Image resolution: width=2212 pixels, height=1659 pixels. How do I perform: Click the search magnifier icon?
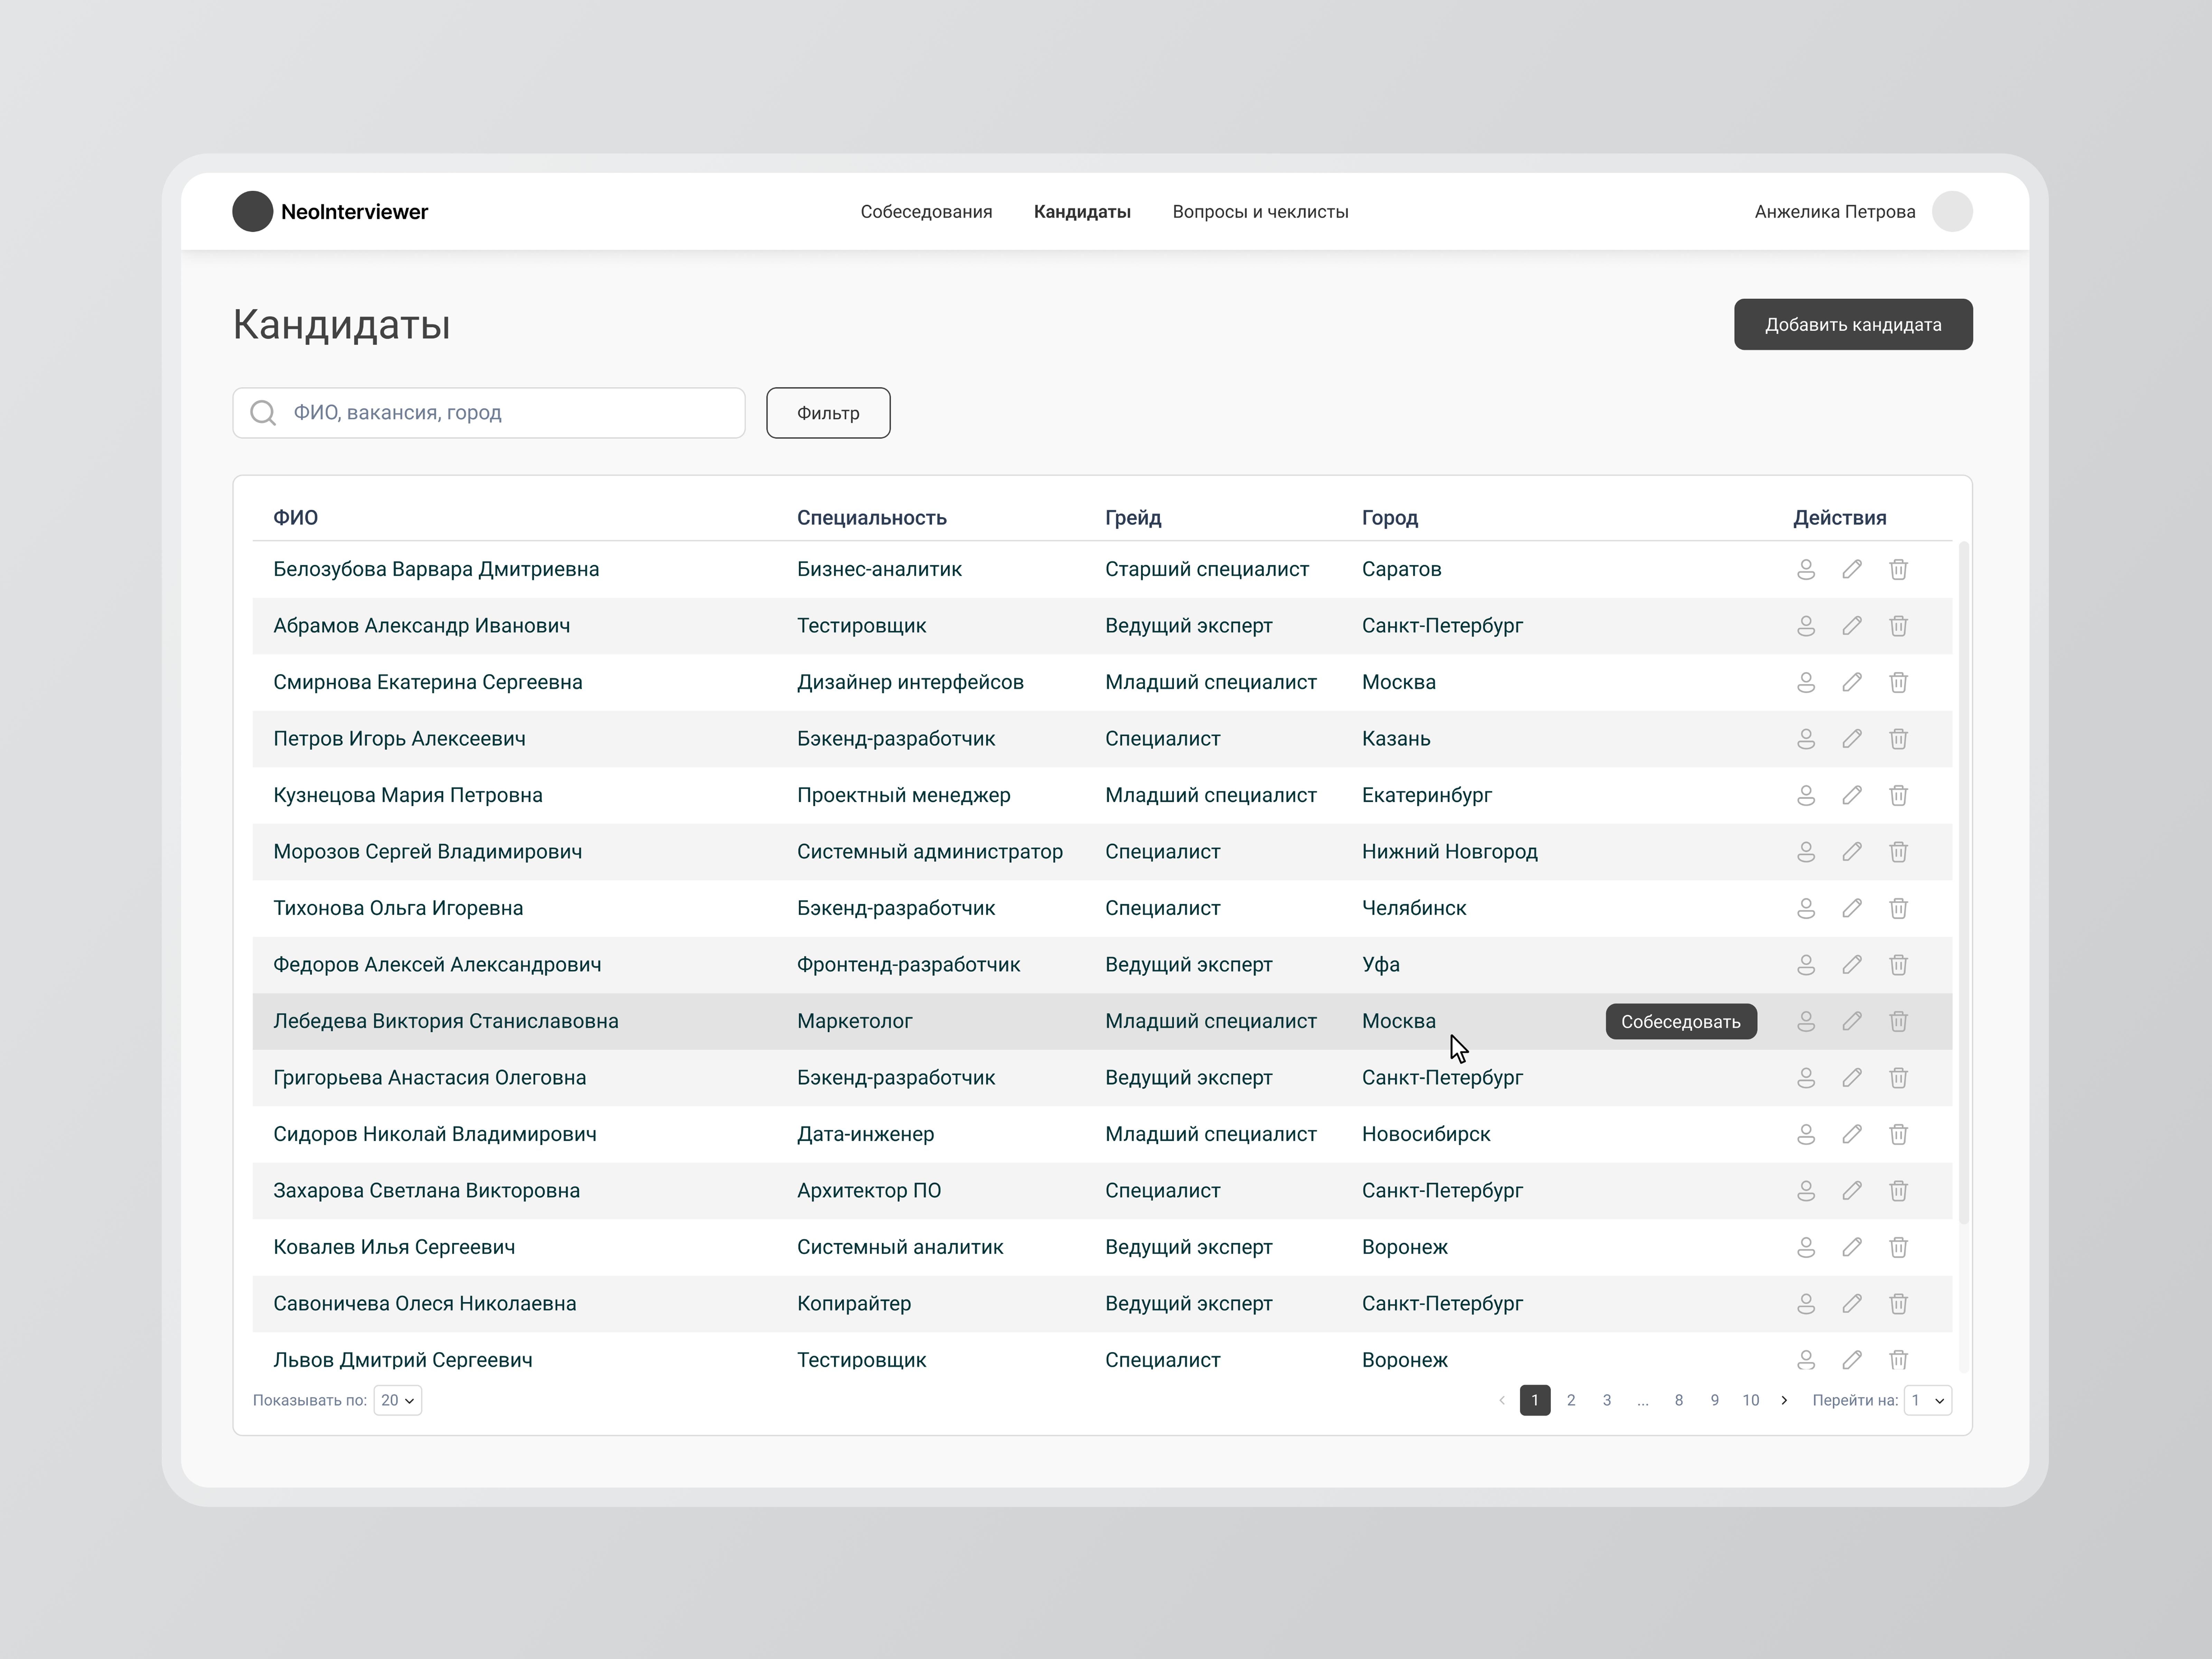pos(263,413)
